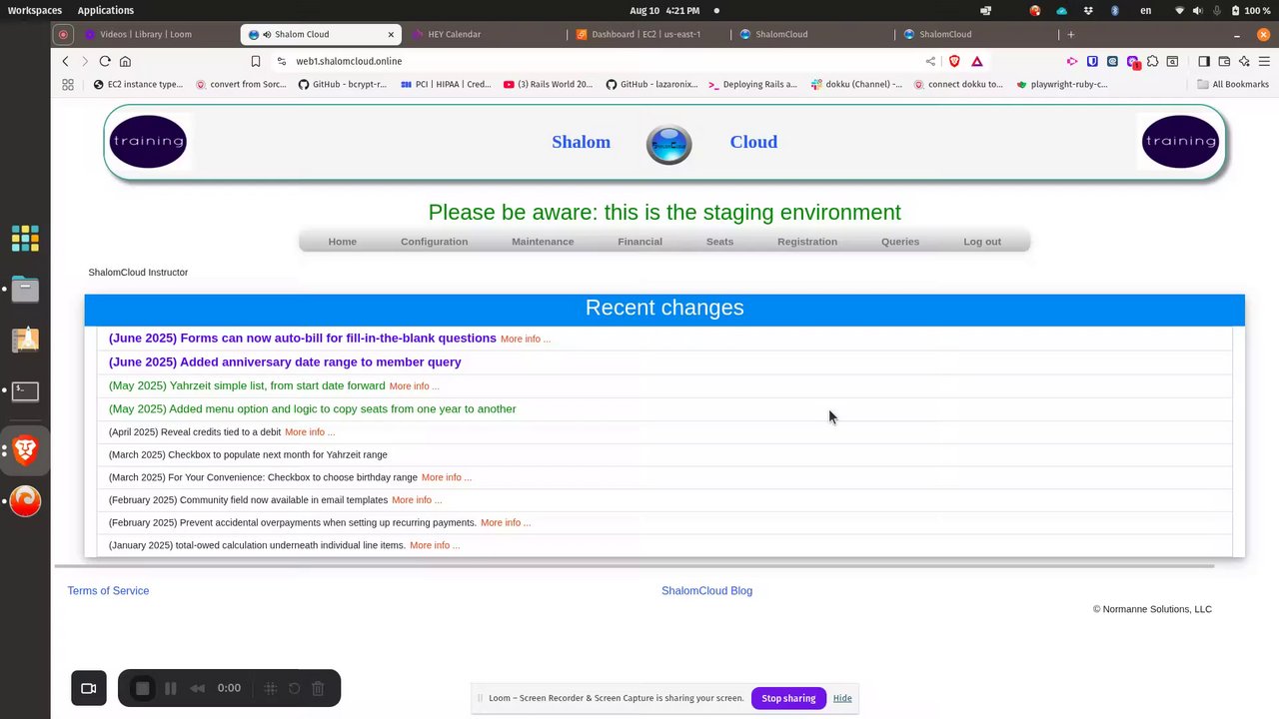Pause the Loom recording
The width and height of the screenshot is (1279, 719).
coord(171,688)
